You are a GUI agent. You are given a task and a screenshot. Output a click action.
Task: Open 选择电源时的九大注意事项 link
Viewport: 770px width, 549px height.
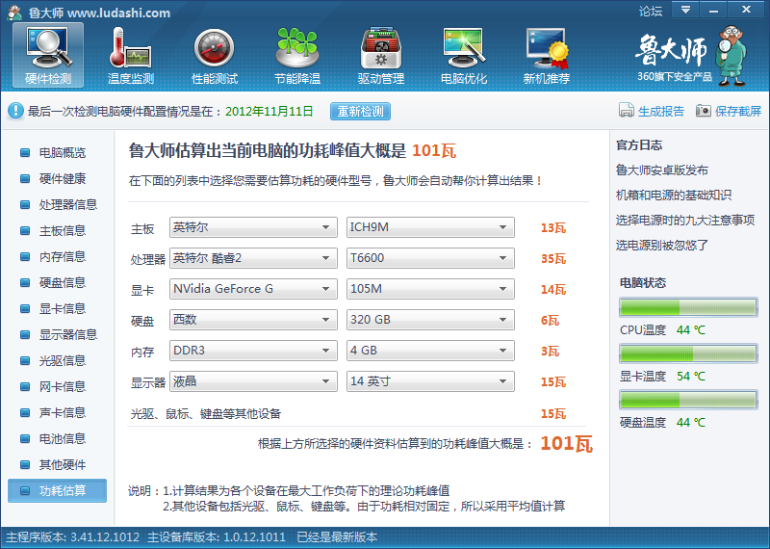click(x=685, y=221)
